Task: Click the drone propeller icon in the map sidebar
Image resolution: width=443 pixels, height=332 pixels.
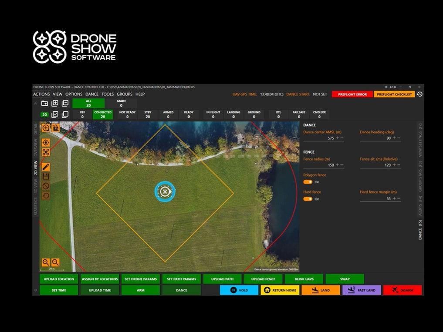Action: point(45,152)
